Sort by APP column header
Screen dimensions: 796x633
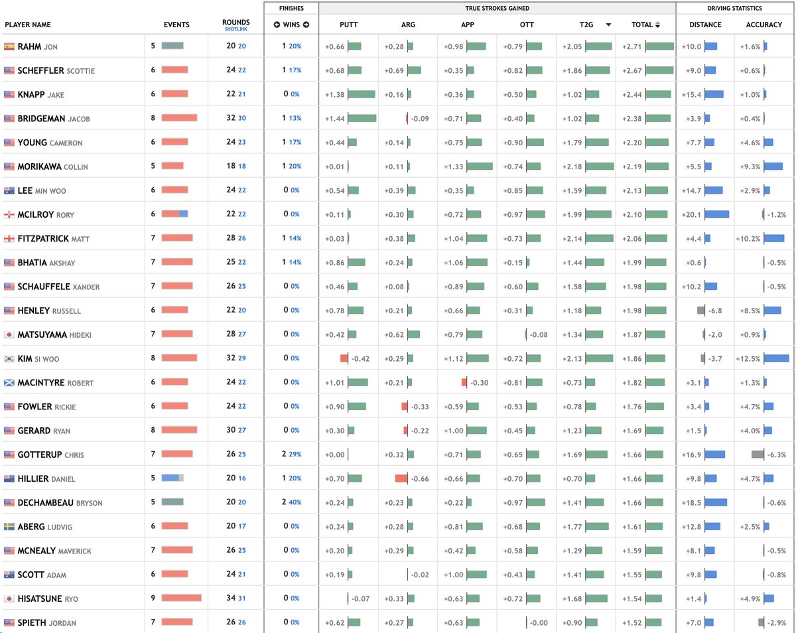click(x=467, y=25)
